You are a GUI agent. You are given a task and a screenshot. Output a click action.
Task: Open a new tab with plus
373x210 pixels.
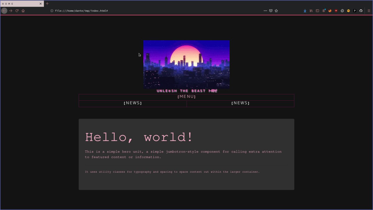click(47, 3)
